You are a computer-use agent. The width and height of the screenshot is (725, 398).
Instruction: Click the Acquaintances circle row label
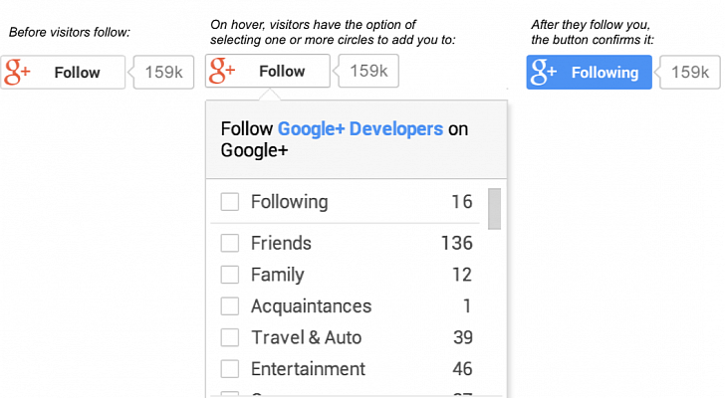[x=311, y=306]
